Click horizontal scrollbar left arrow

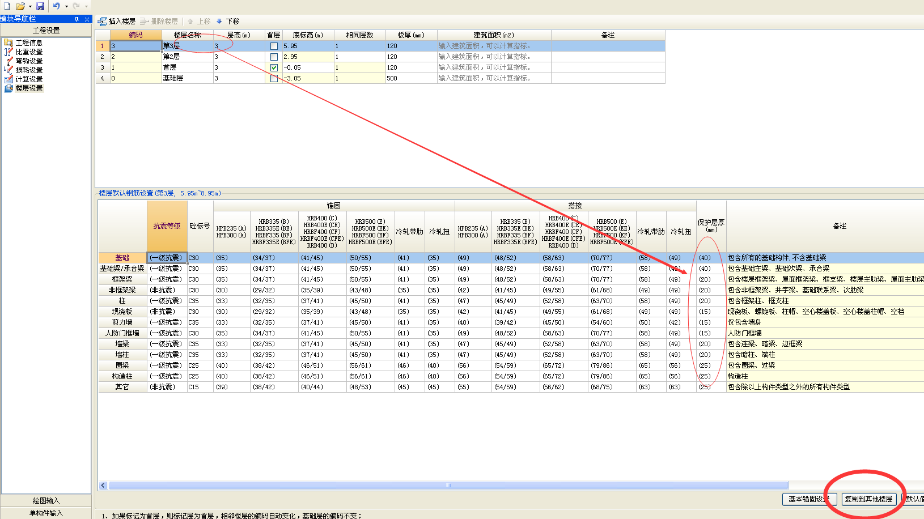pyautogui.click(x=103, y=486)
